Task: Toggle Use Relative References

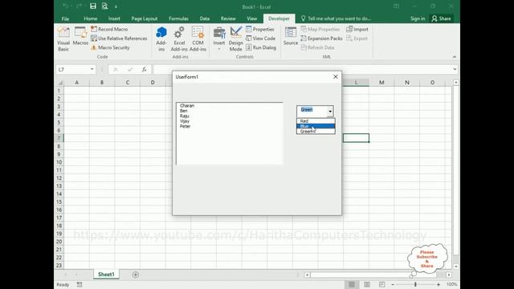Action: pyautogui.click(x=119, y=39)
